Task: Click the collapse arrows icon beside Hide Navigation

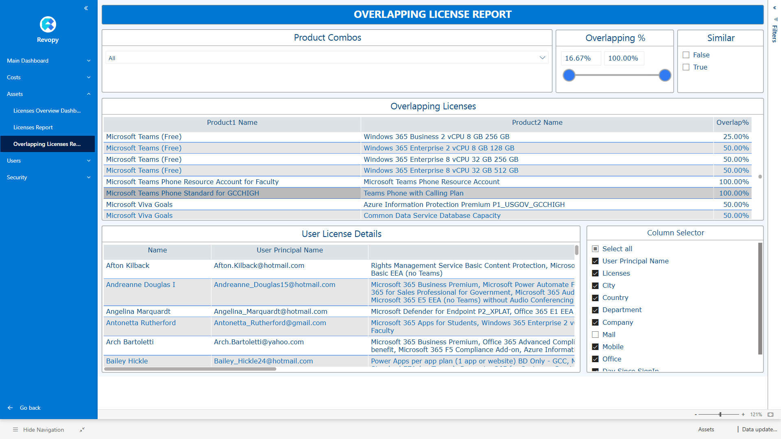Action: point(82,430)
